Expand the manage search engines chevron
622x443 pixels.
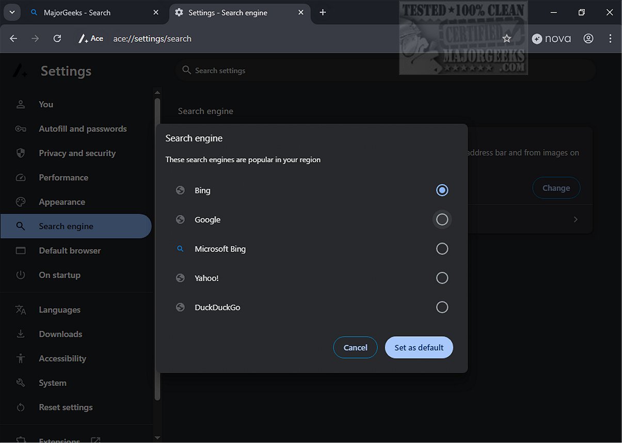point(576,219)
